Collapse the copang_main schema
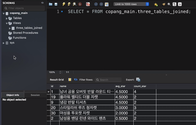This screenshot has width=196, height=125. tap(4, 13)
